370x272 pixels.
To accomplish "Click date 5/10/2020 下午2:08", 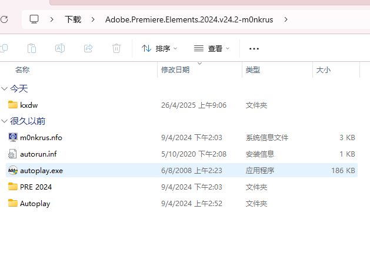I will pos(194,154).
